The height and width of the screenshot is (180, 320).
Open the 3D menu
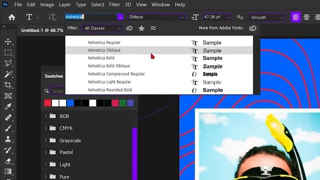(128, 4)
